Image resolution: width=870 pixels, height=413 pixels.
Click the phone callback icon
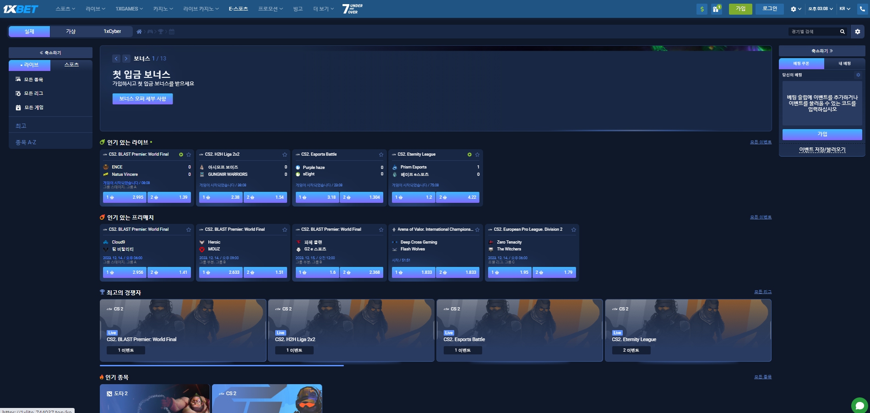point(862,9)
